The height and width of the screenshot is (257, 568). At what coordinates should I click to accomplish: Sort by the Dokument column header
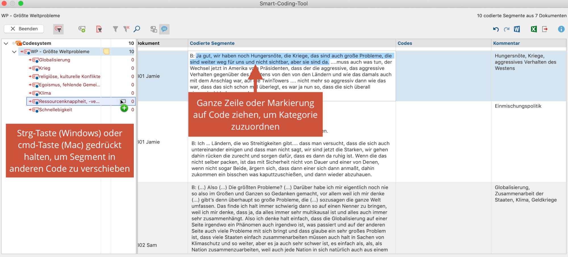coord(162,43)
